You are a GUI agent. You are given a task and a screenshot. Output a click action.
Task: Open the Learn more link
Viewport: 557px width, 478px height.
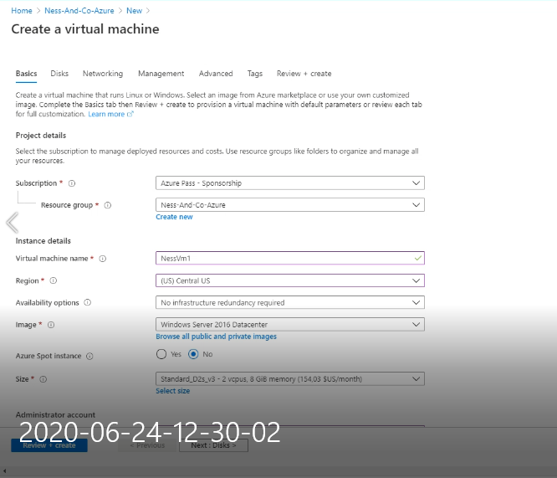pyautogui.click(x=106, y=114)
